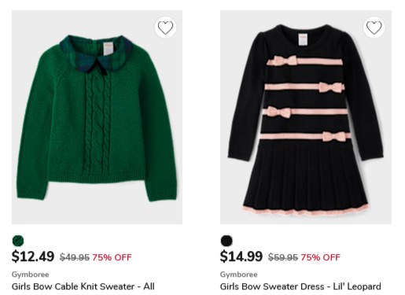Add black bow sweater dress to favorites
Viewport: 405px width, 295px height.
point(374,28)
